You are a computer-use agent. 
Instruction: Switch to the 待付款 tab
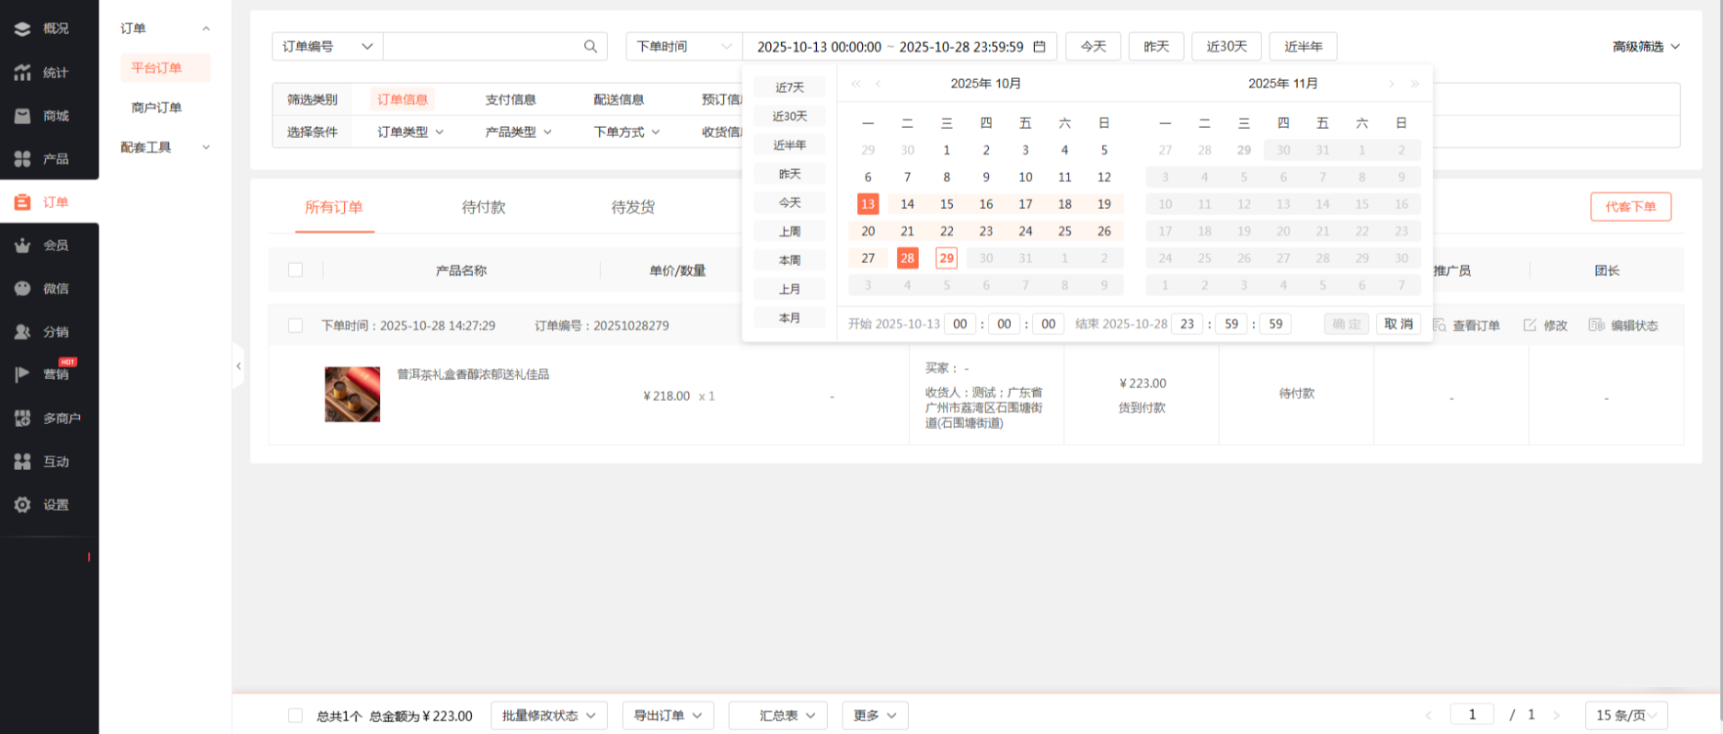tap(483, 207)
